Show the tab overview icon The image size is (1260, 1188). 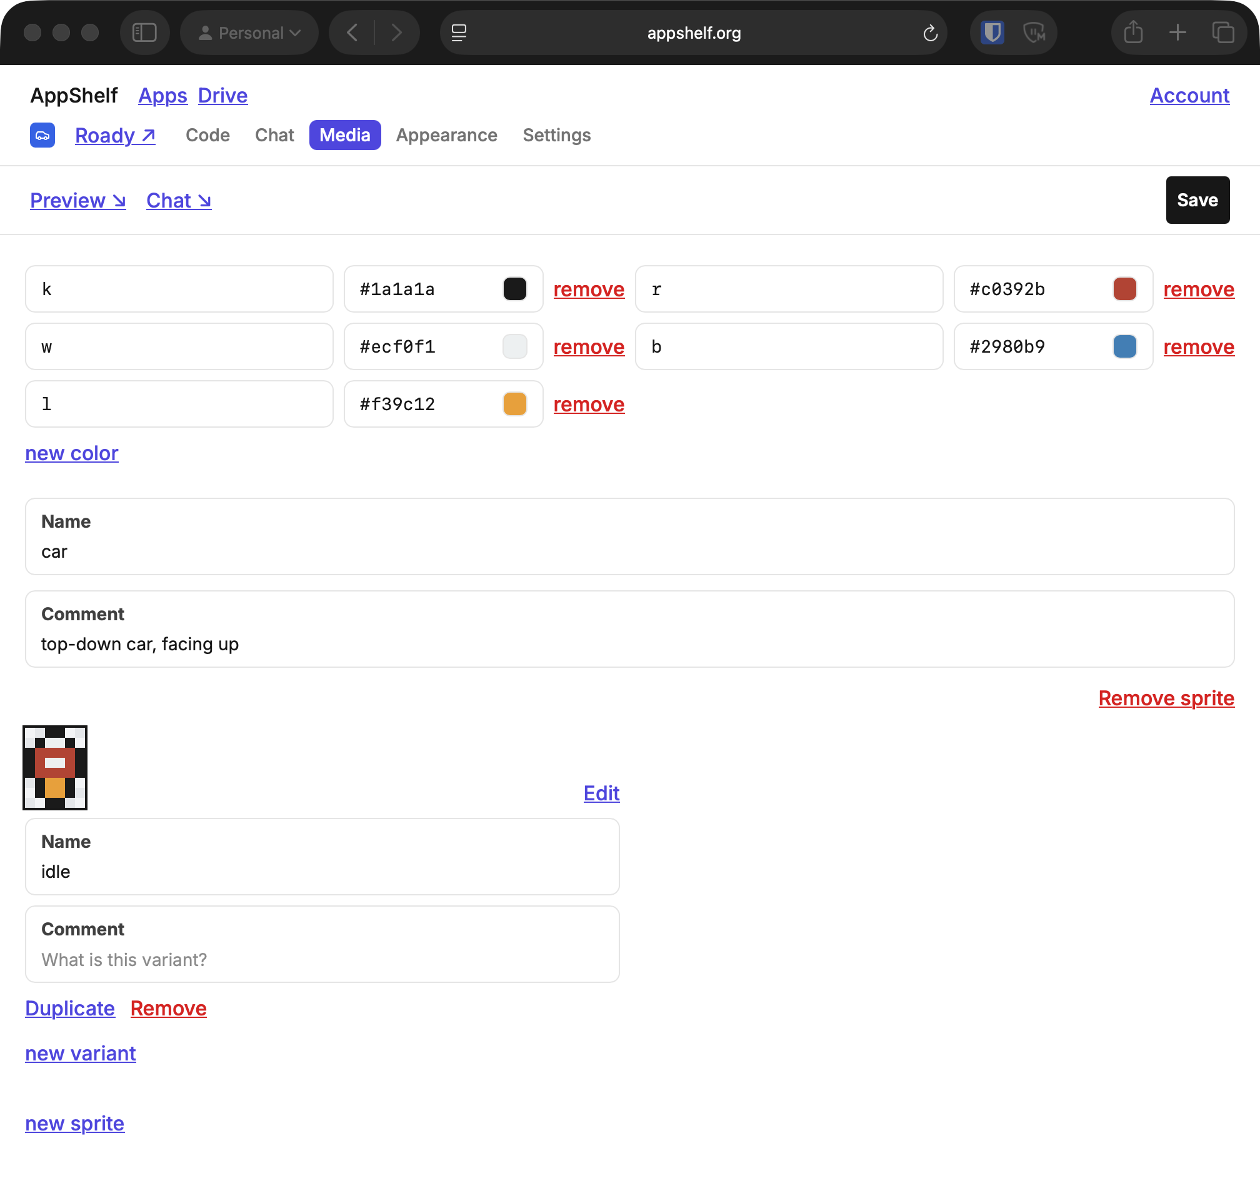click(1222, 33)
